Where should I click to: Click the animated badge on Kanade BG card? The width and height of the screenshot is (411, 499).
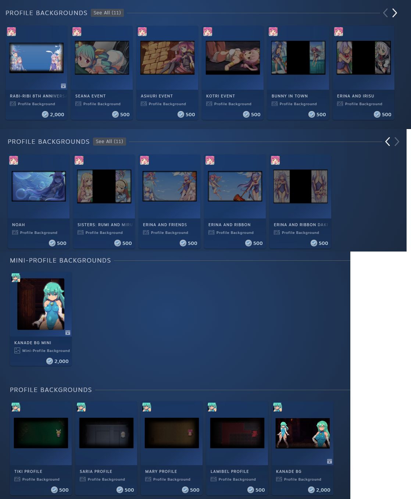330,461
